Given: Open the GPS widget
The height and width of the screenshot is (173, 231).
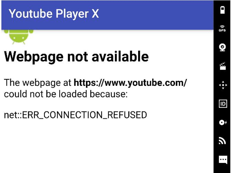Looking at the screenshot, I should click(x=222, y=28).
